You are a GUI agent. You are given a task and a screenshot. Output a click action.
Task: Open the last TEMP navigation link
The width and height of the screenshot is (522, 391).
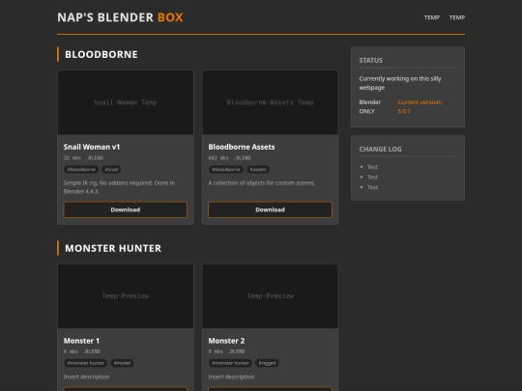(x=457, y=17)
